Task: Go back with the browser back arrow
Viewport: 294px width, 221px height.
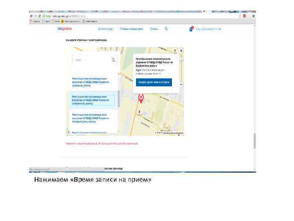Action: click(31, 16)
